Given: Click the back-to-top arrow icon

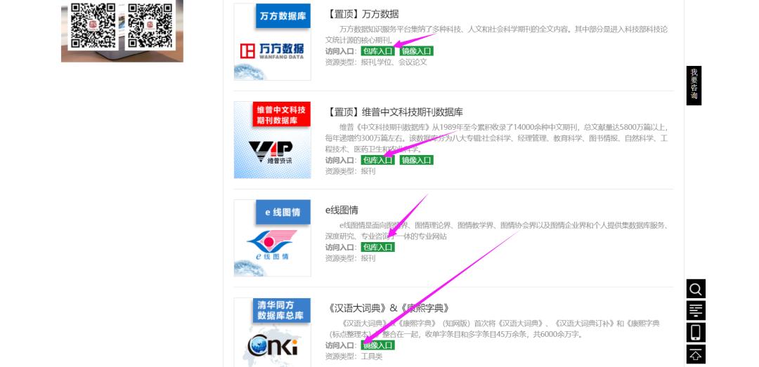Looking at the screenshot, I should [696, 354].
